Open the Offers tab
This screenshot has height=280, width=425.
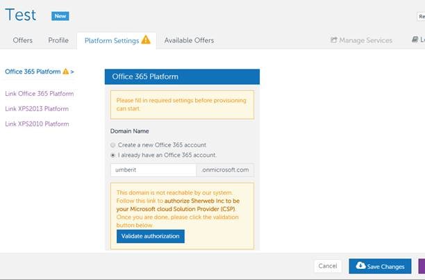coord(22,40)
